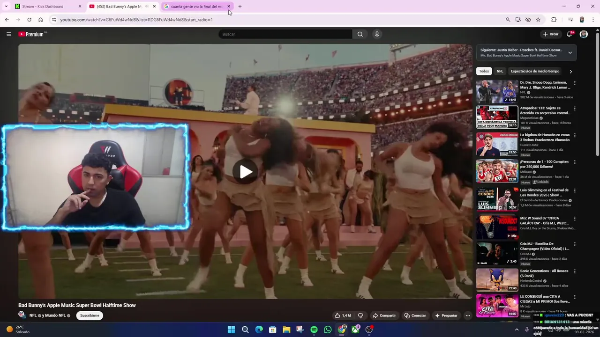Open the YouTube hamburger guide menu
The image size is (600, 337).
[8, 34]
